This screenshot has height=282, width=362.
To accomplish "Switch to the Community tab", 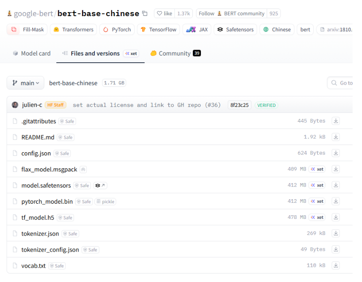I will 175,53.
